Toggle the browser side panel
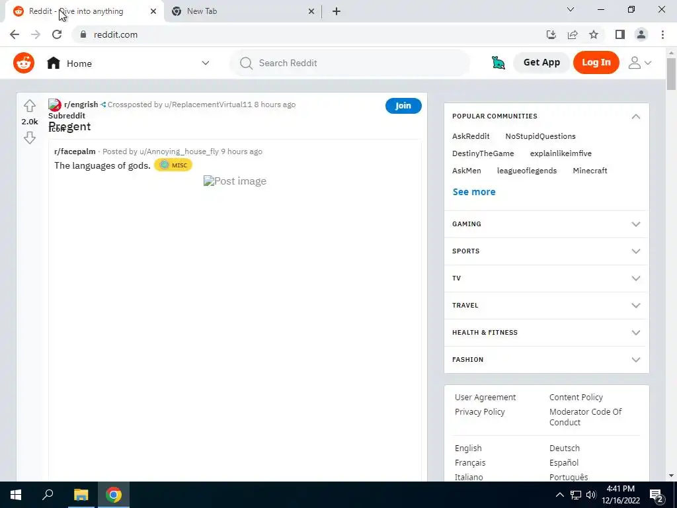 [620, 34]
